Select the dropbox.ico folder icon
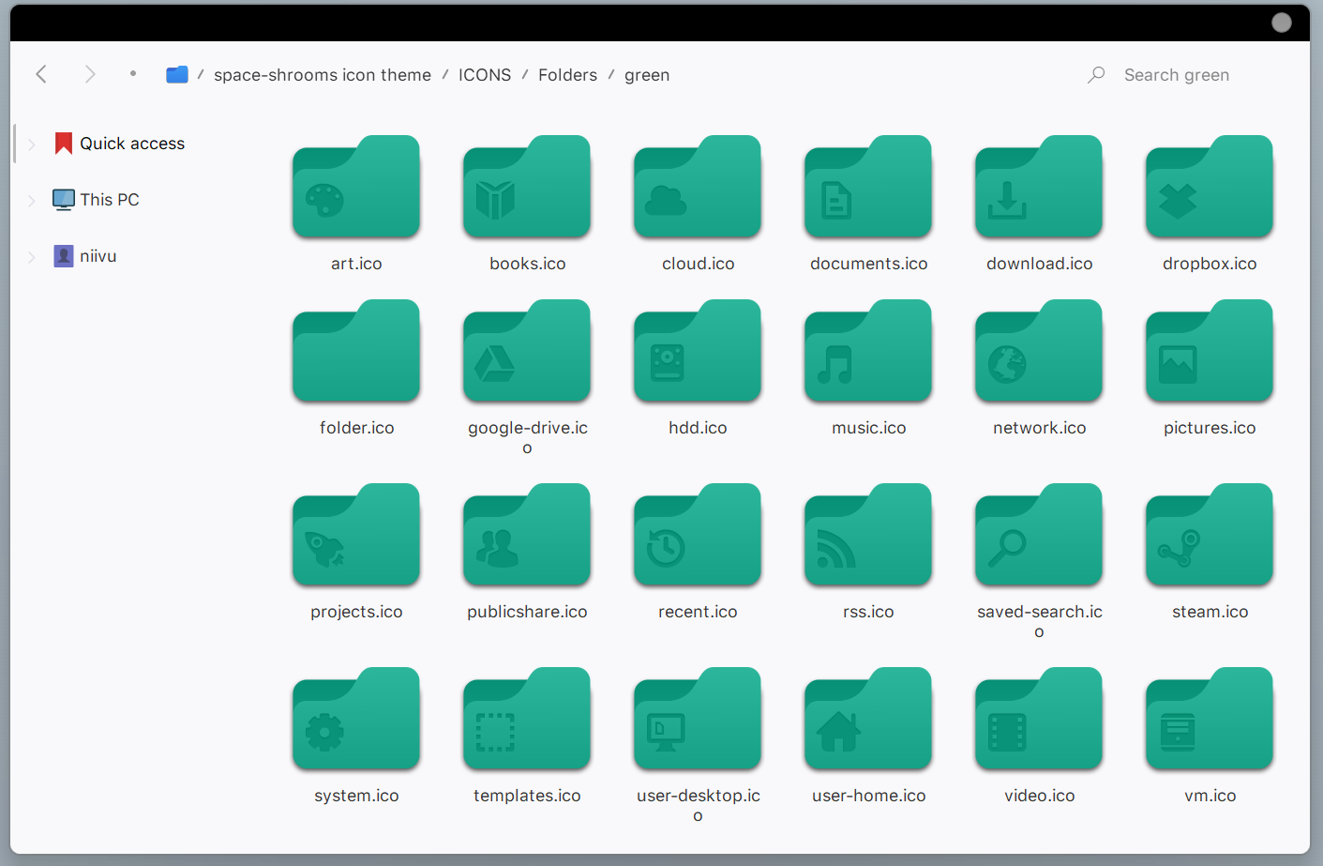The image size is (1323, 866). point(1210,187)
